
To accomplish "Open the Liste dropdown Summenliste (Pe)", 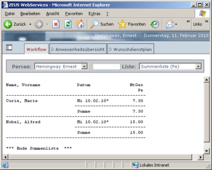I will coord(170,67).
